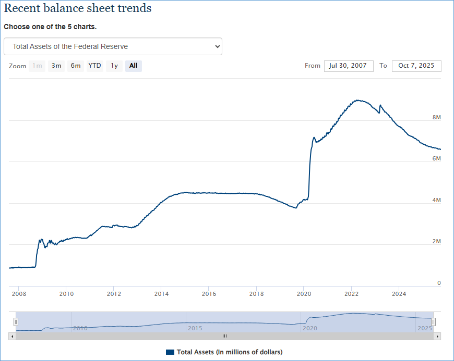Click the 2015 marker in navigator
This screenshot has width=454, height=361.
tap(195, 328)
